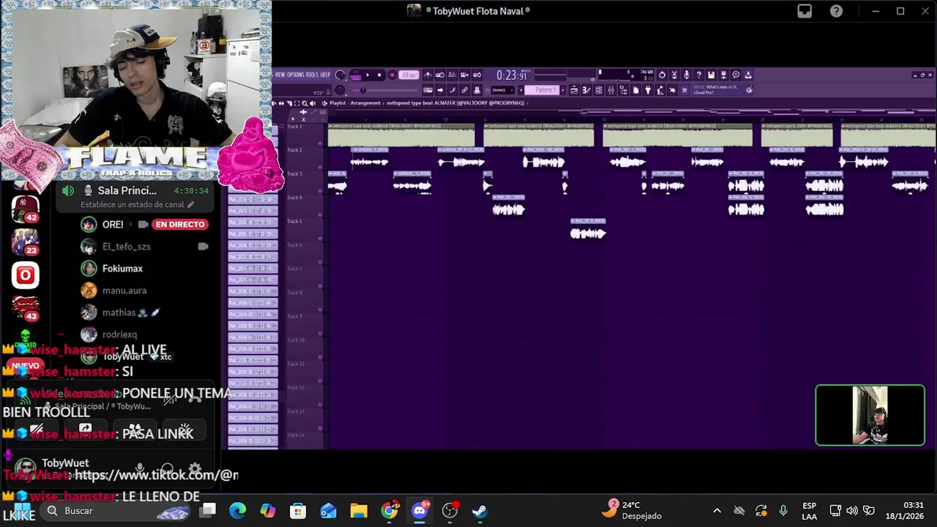This screenshot has width=937, height=527.
Task: Click the download arrow icon in FL toolbar
Action: click(x=748, y=75)
